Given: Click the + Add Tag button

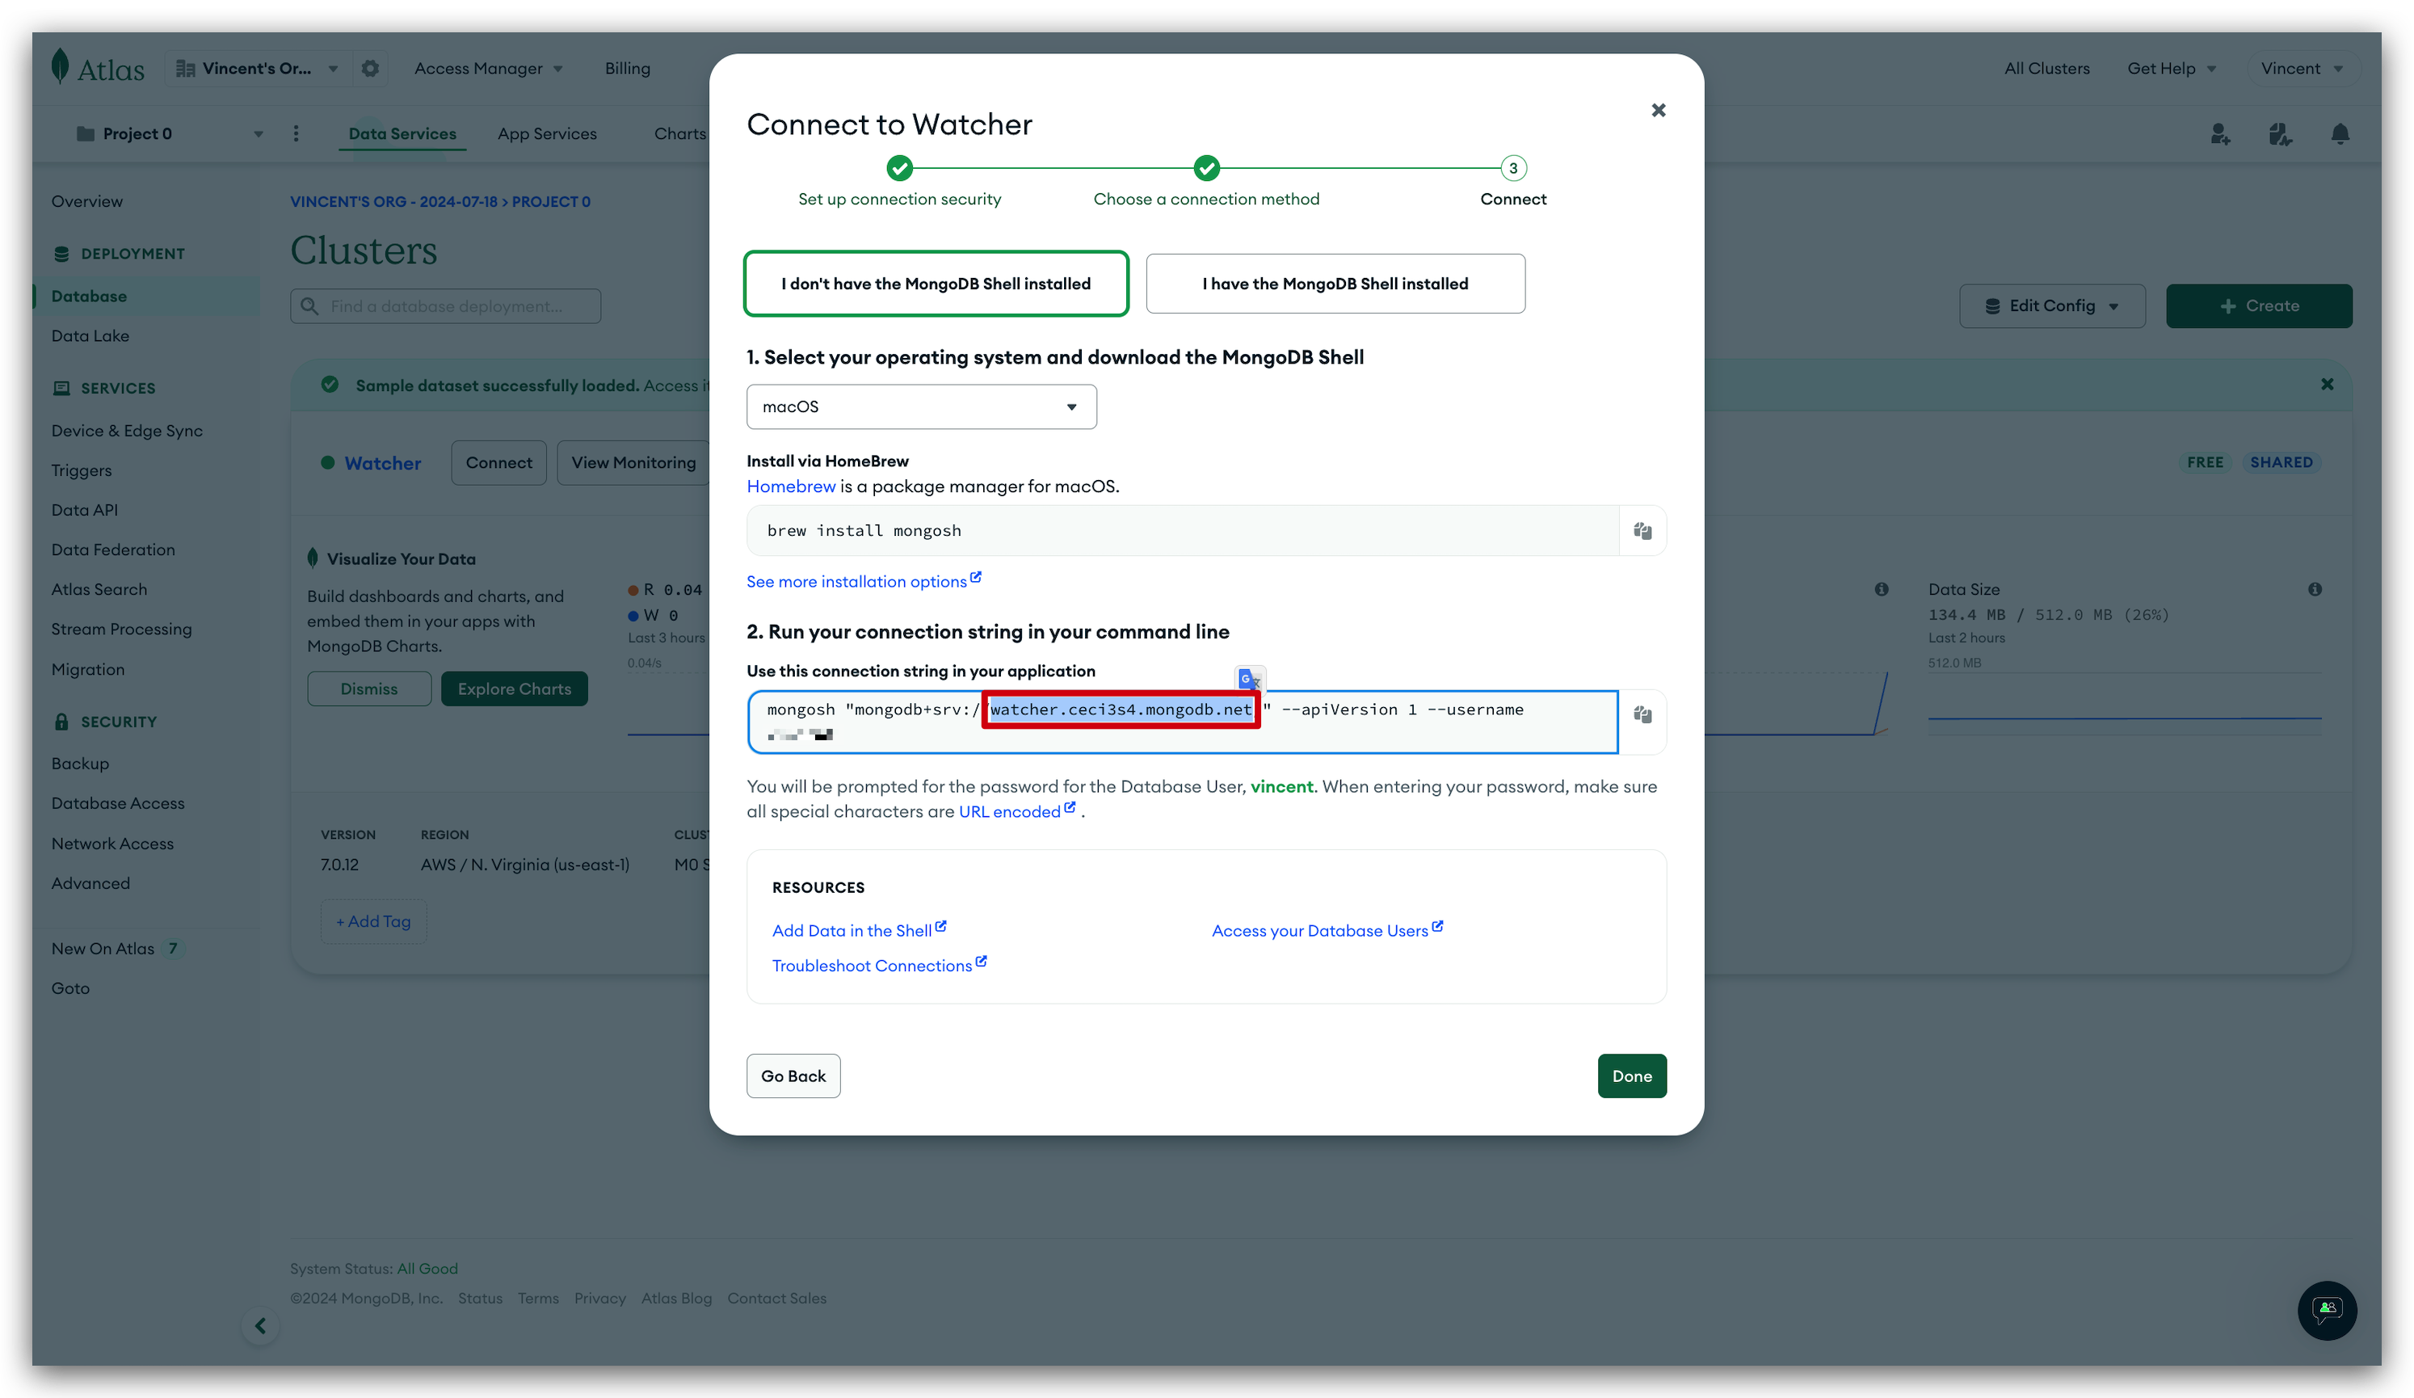Looking at the screenshot, I should (x=373, y=920).
